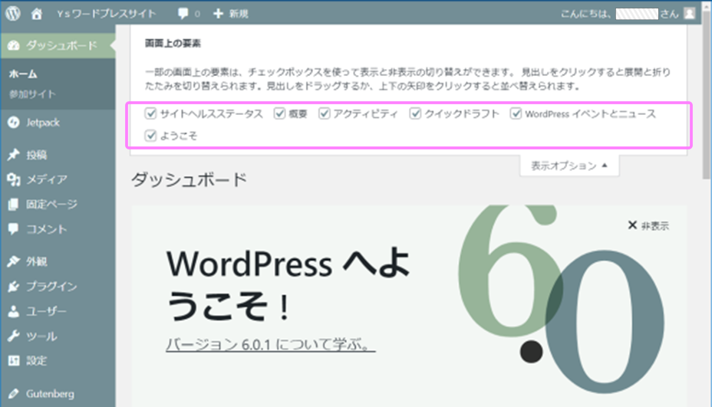Image resolution: width=712 pixels, height=407 pixels.
Task: Click the X icon beside 非表示
Action: 632,225
